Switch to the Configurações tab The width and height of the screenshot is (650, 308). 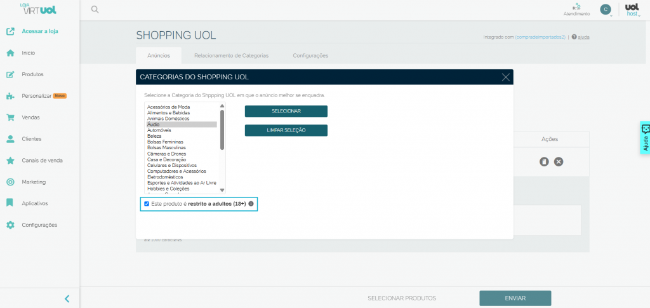point(310,55)
